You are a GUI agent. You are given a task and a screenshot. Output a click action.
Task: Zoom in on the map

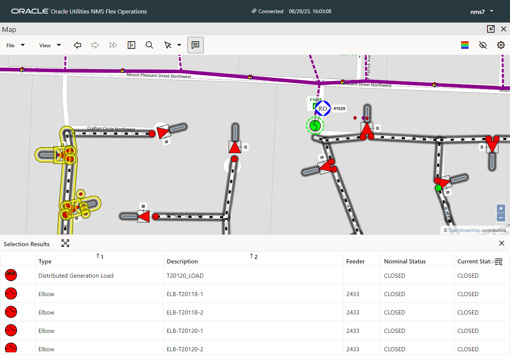[501, 209]
